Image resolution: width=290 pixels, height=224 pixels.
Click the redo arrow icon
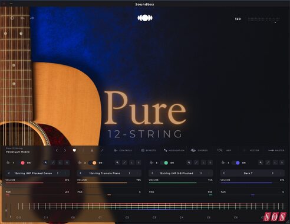pos(32,18)
